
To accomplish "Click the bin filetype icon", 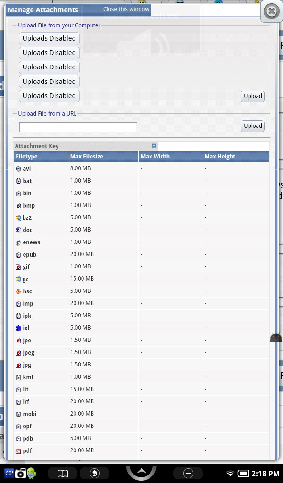I will coord(18,193).
